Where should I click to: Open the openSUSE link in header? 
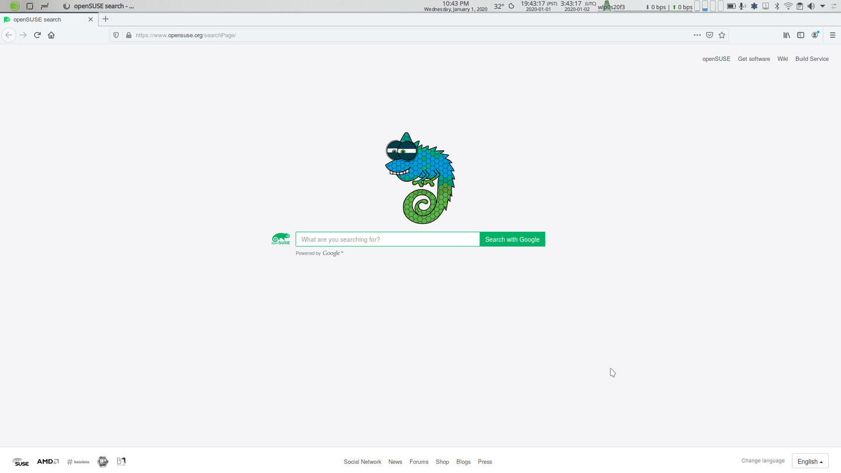coord(716,59)
